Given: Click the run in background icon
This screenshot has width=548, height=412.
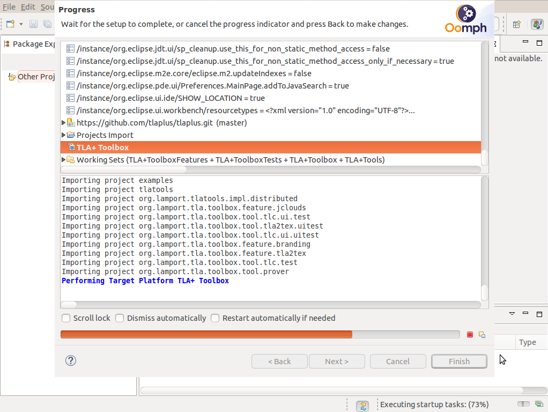Looking at the screenshot, I should click(x=482, y=335).
